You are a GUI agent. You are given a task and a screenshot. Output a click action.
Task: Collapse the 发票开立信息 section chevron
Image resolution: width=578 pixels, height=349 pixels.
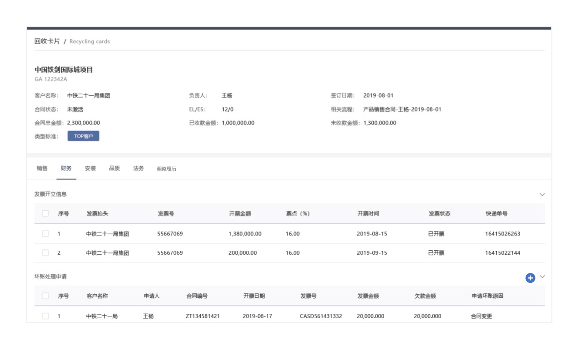point(542,194)
